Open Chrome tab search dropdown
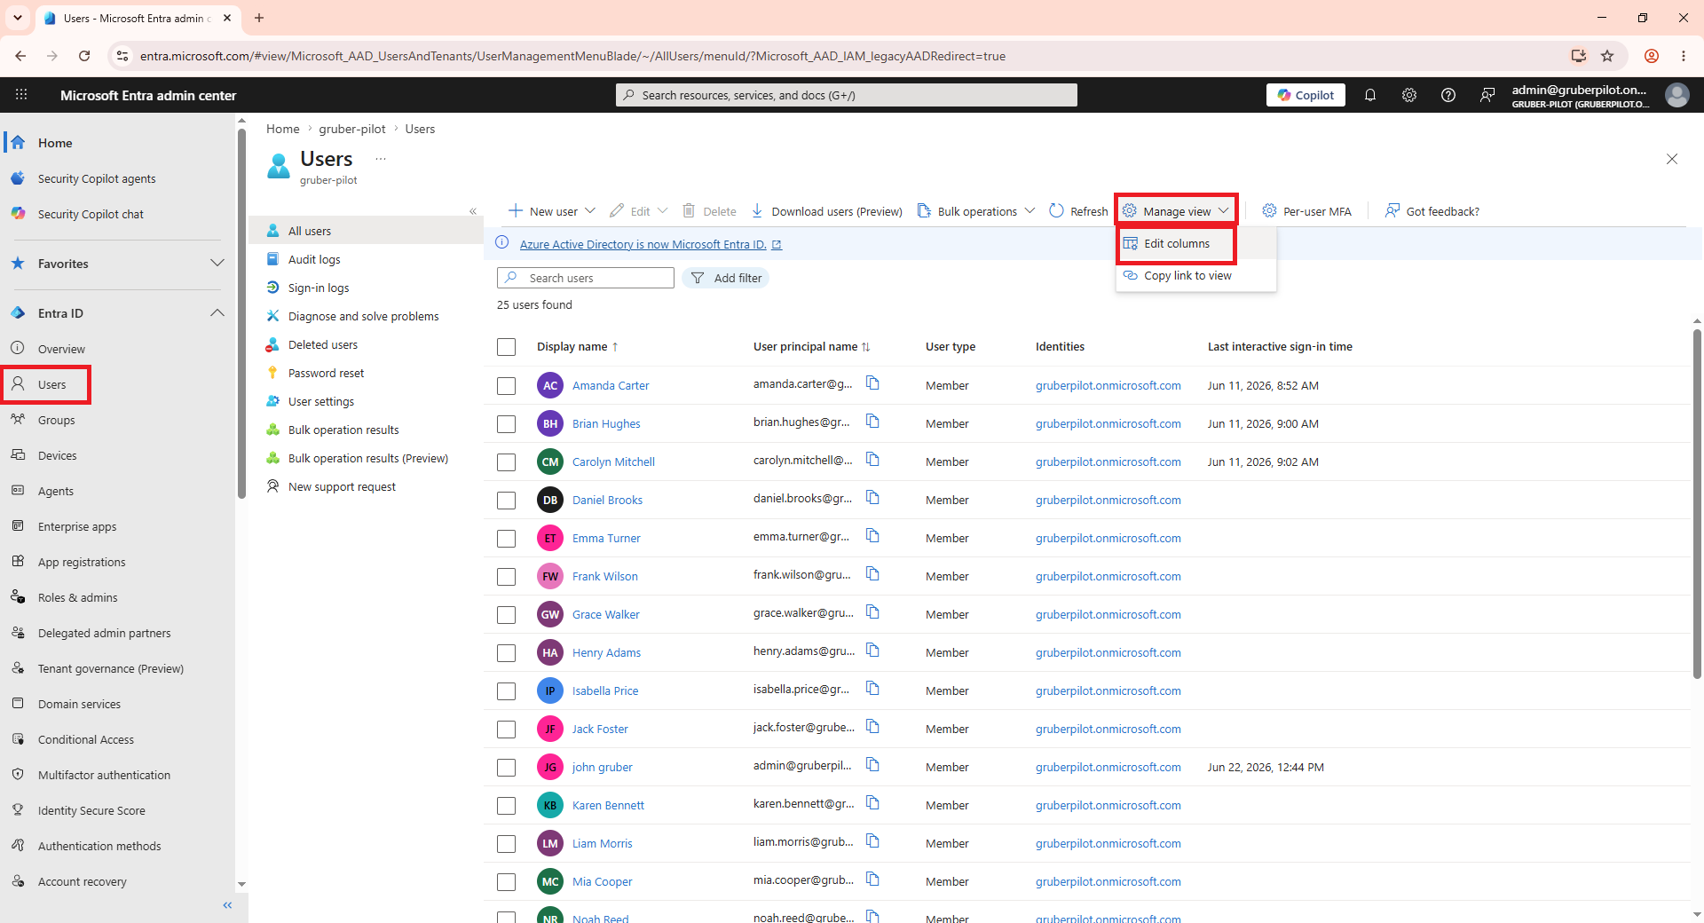 tap(17, 18)
